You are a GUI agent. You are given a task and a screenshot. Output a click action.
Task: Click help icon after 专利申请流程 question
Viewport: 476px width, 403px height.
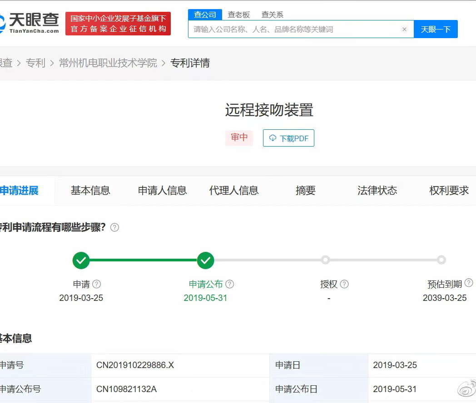(114, 227)
